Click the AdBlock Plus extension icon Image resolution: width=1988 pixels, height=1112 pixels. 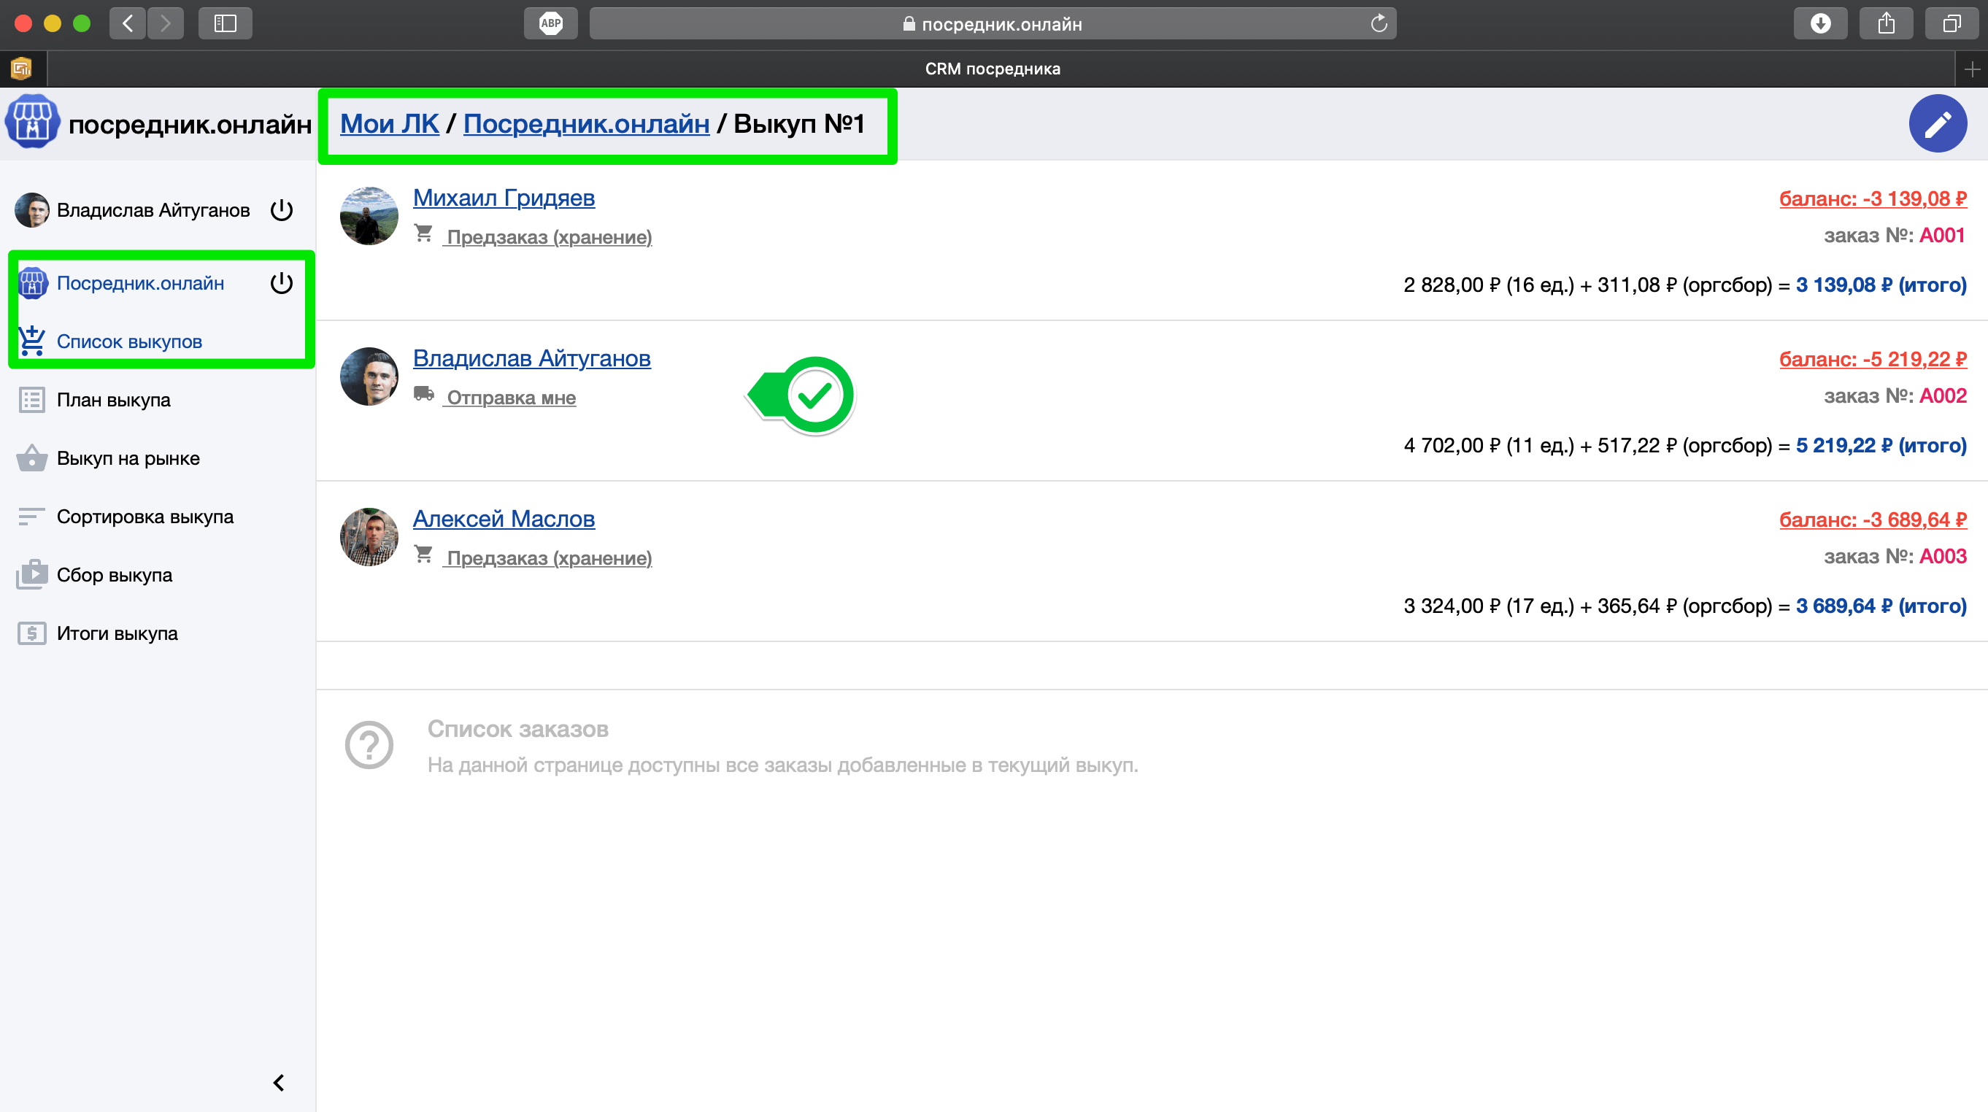(550, 23)
